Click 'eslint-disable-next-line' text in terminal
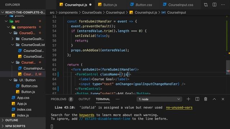Viewport: 230px width, 129px height. tap(107, 119)
